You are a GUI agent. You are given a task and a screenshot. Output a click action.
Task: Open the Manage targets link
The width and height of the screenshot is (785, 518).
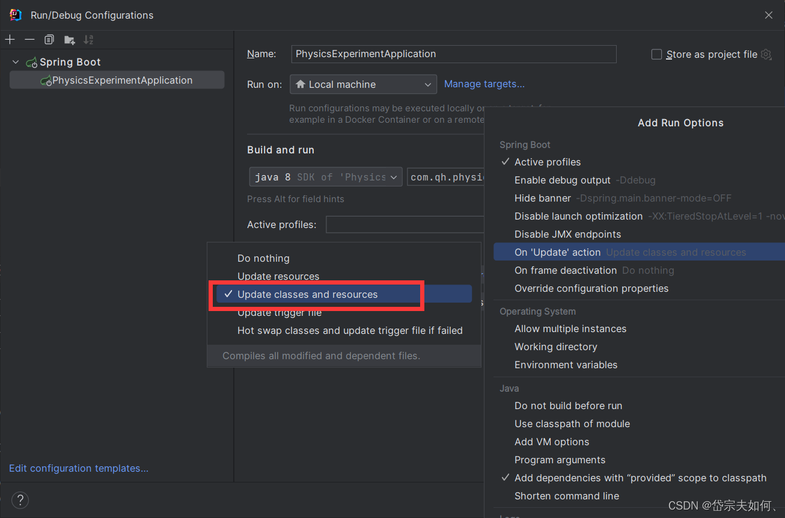(x=484, y=84)
